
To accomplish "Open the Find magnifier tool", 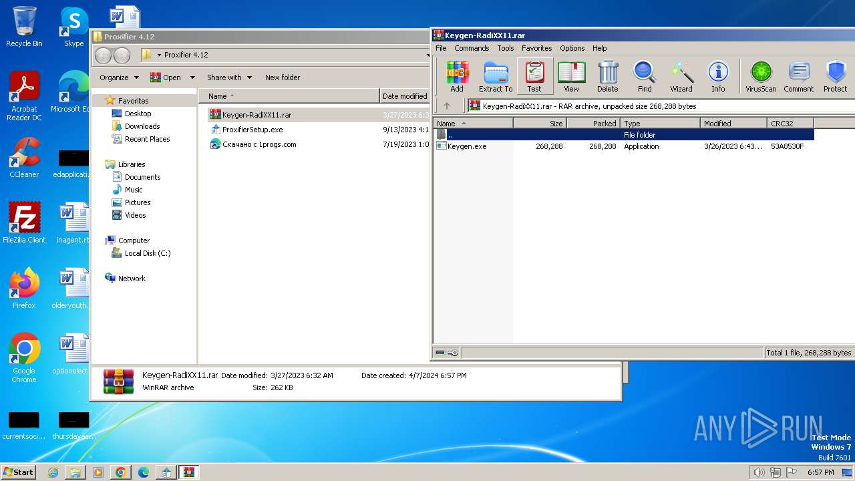I will (645, 76).
